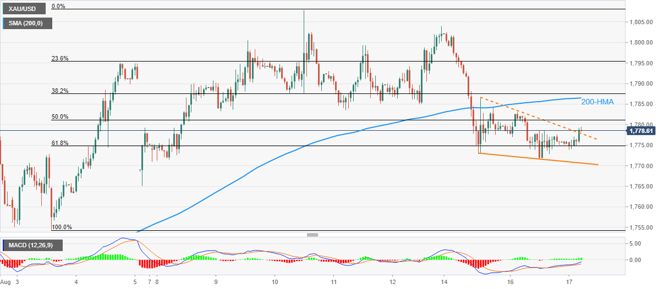
Task: Click the 10 date label on time axis
Action: (x=275, y=281)
